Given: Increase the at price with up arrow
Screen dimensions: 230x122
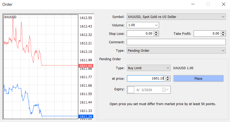Looking at the screenshot, I should click(x=168, y=77).
